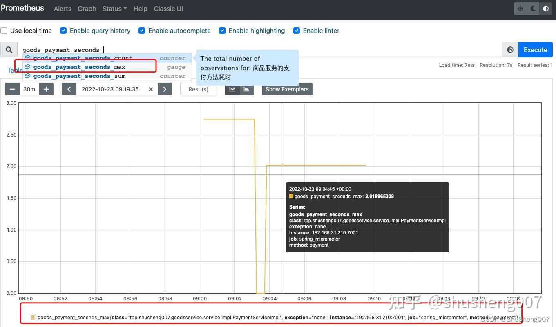
Task: Click the Execute button
Action: (x=535, y=49)
